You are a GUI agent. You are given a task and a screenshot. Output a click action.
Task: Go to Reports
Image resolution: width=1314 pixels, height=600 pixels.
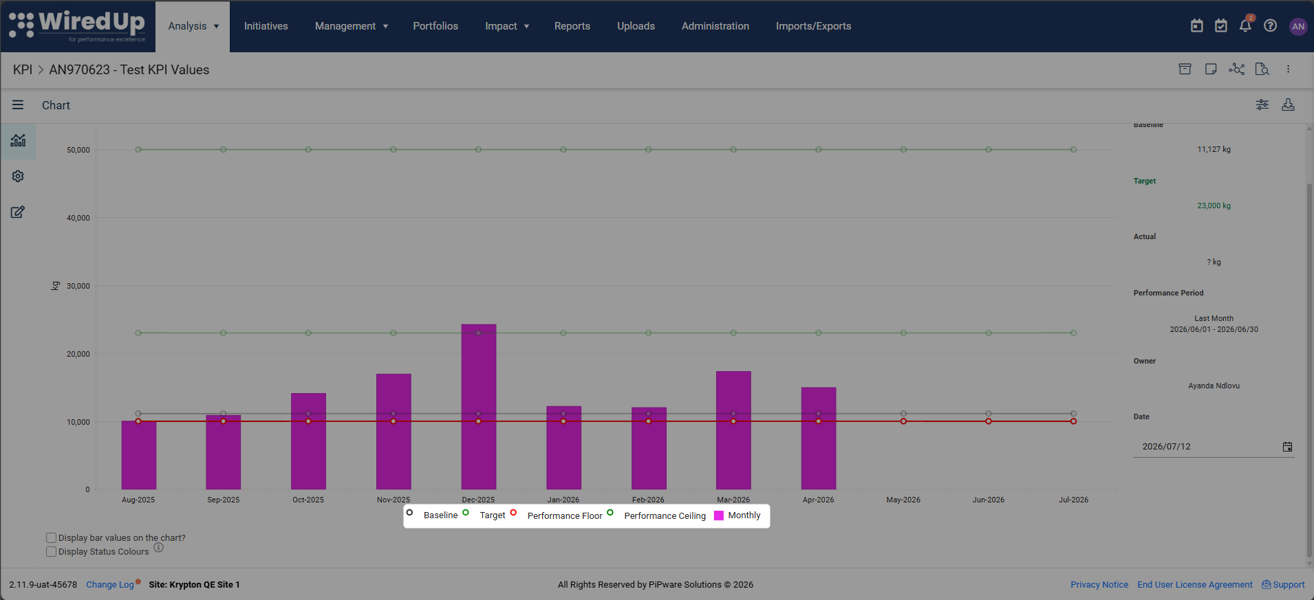(572, 26)
